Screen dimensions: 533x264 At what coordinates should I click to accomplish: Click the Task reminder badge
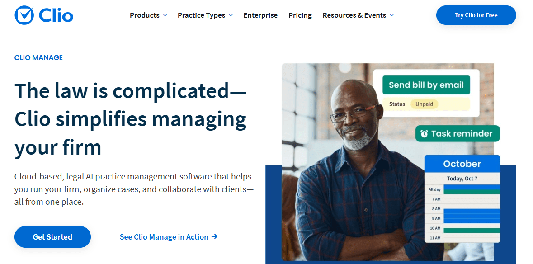tap(457, 134)
